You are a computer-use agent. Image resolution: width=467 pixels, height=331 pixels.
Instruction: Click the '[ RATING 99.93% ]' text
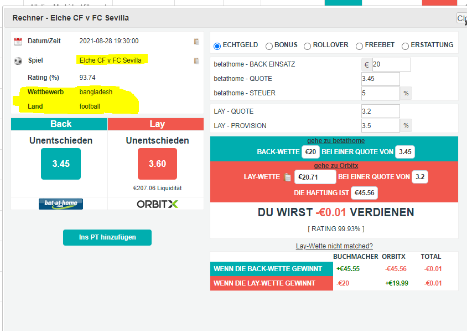(x=336, y=229)
